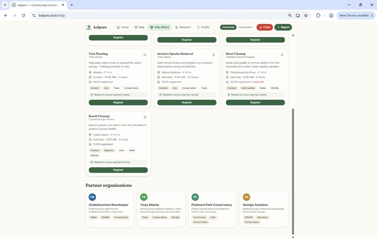
Task: Bookmark this page with star icon
Action: click(306, 15)
